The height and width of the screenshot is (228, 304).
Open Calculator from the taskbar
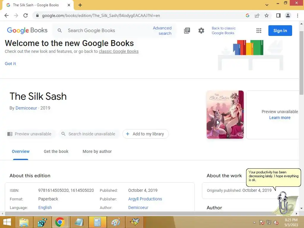pyautogui.click(x=97, y=222)
